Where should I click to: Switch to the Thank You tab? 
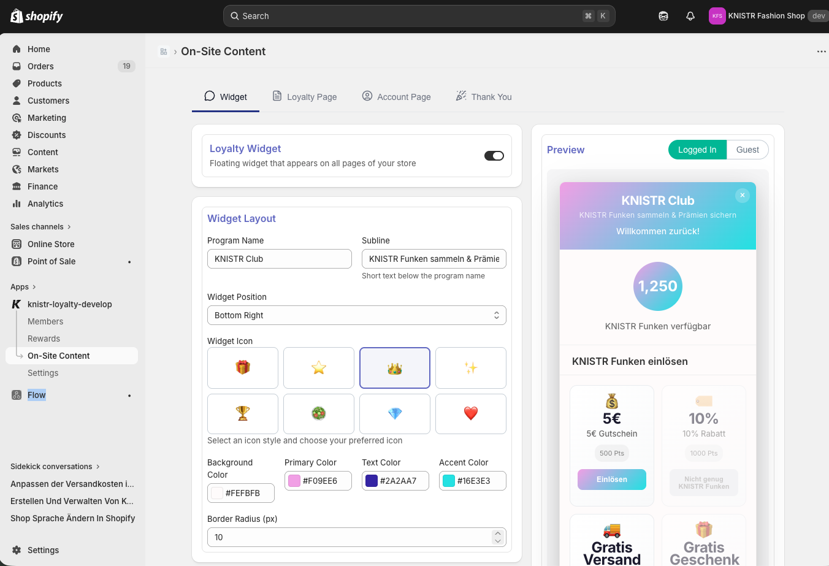pyautogui.click(x=484, y=97)
